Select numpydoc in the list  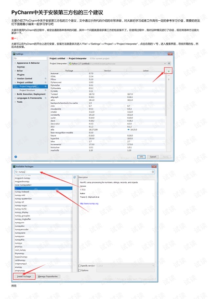(x=43, y=226)
